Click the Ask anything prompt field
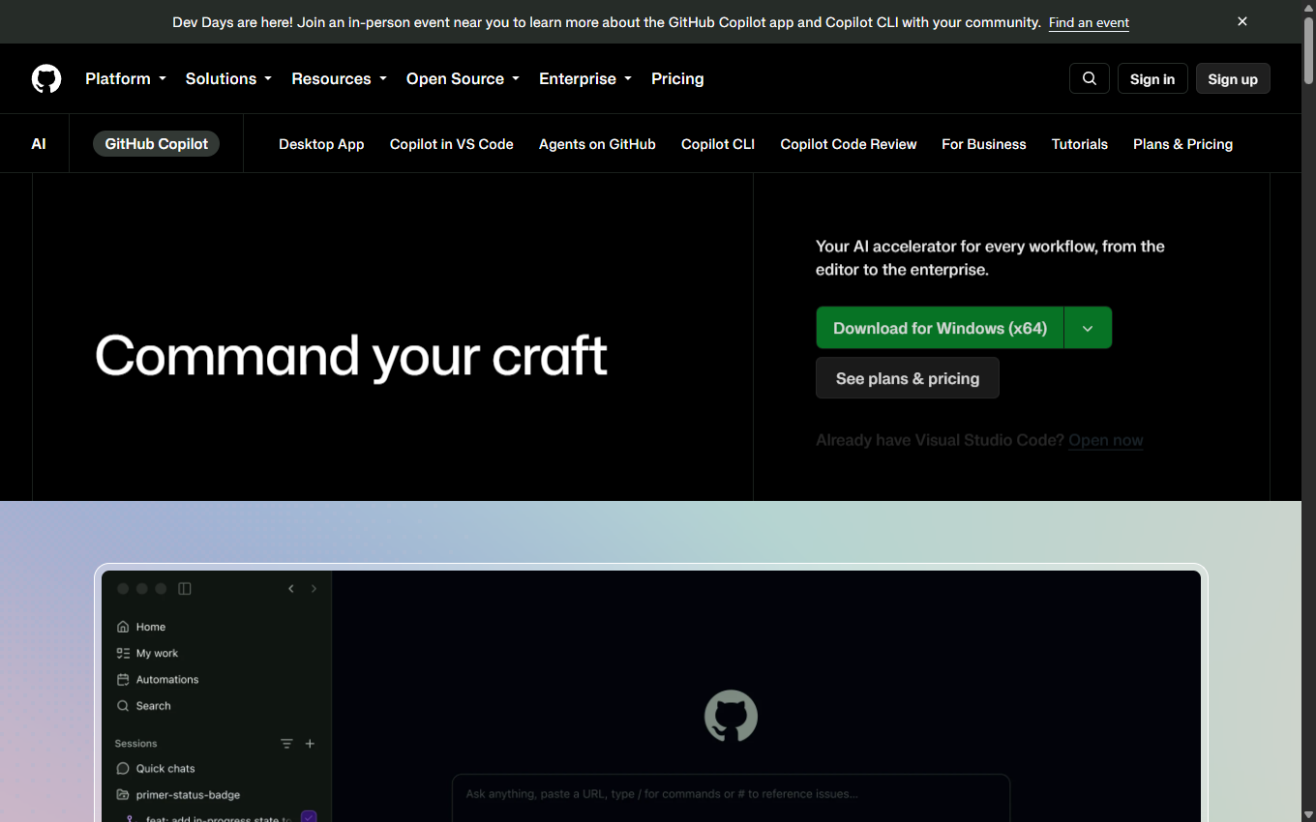The width and height of the screenshot is (1316, 822). point(731,798)
